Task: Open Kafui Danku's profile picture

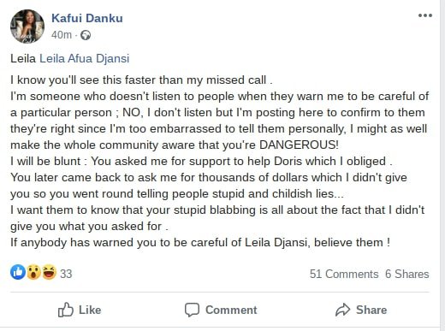Action: click(27, 27)
